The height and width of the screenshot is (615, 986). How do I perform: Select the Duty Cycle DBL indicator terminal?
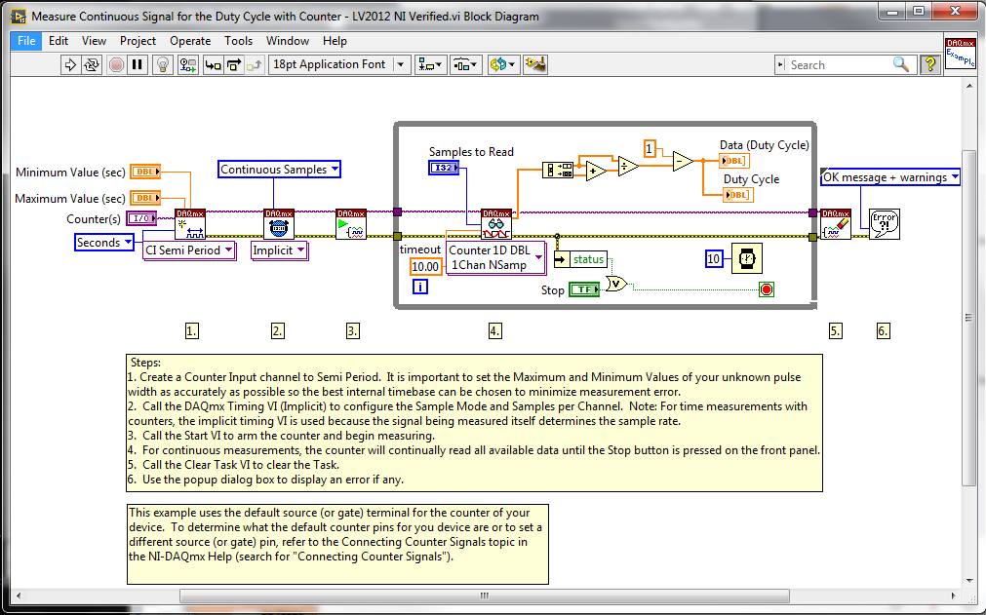(x=738, y=195)
